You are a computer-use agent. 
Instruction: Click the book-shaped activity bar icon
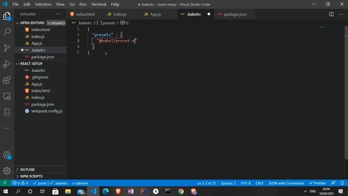point(7,112)
